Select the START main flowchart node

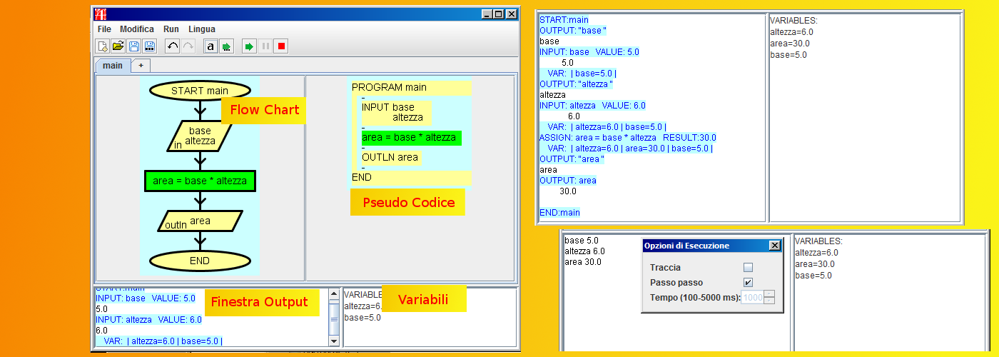(x=200, y=91)
